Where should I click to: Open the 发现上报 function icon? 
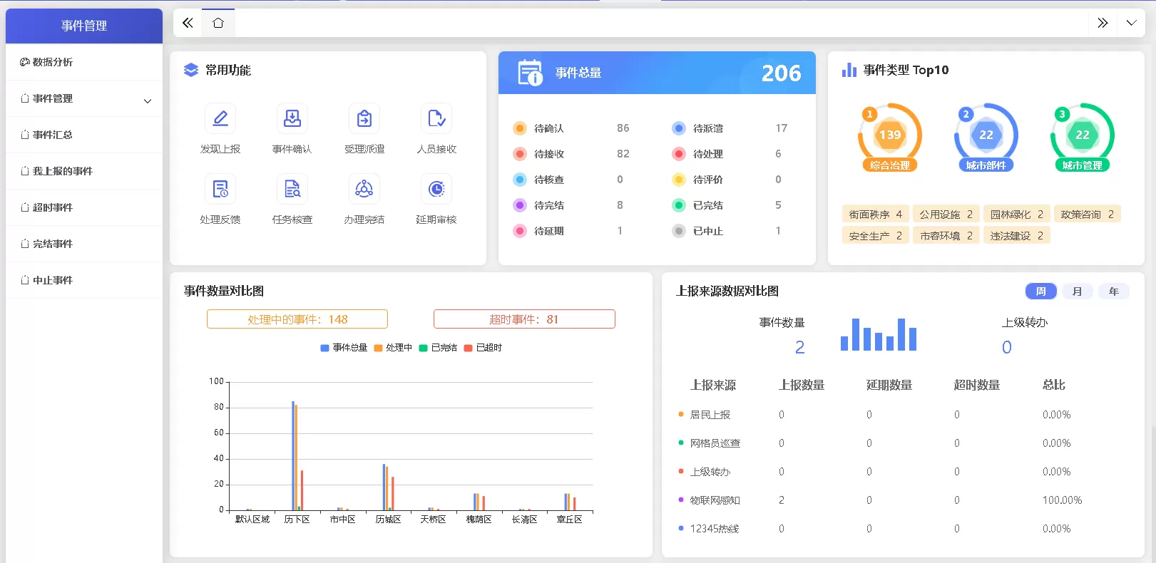click(x=220, y=118)
